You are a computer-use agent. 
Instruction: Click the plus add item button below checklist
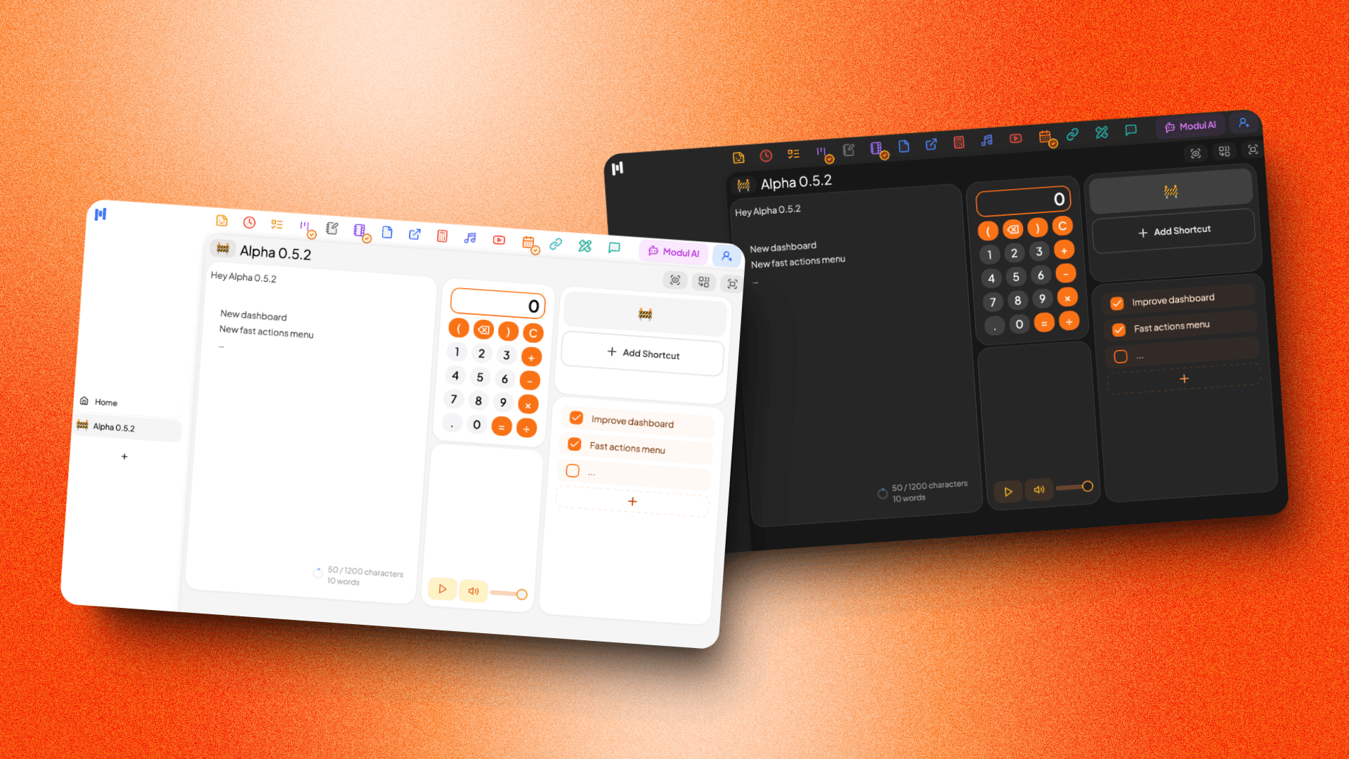click(632, 501)
